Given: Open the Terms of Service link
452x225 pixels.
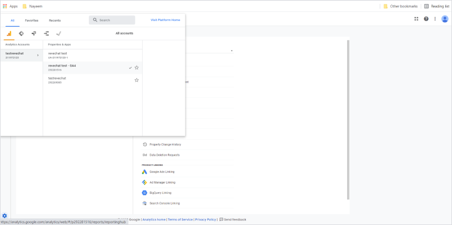Looking at the screenshot, I should click(x=180, y=219).
